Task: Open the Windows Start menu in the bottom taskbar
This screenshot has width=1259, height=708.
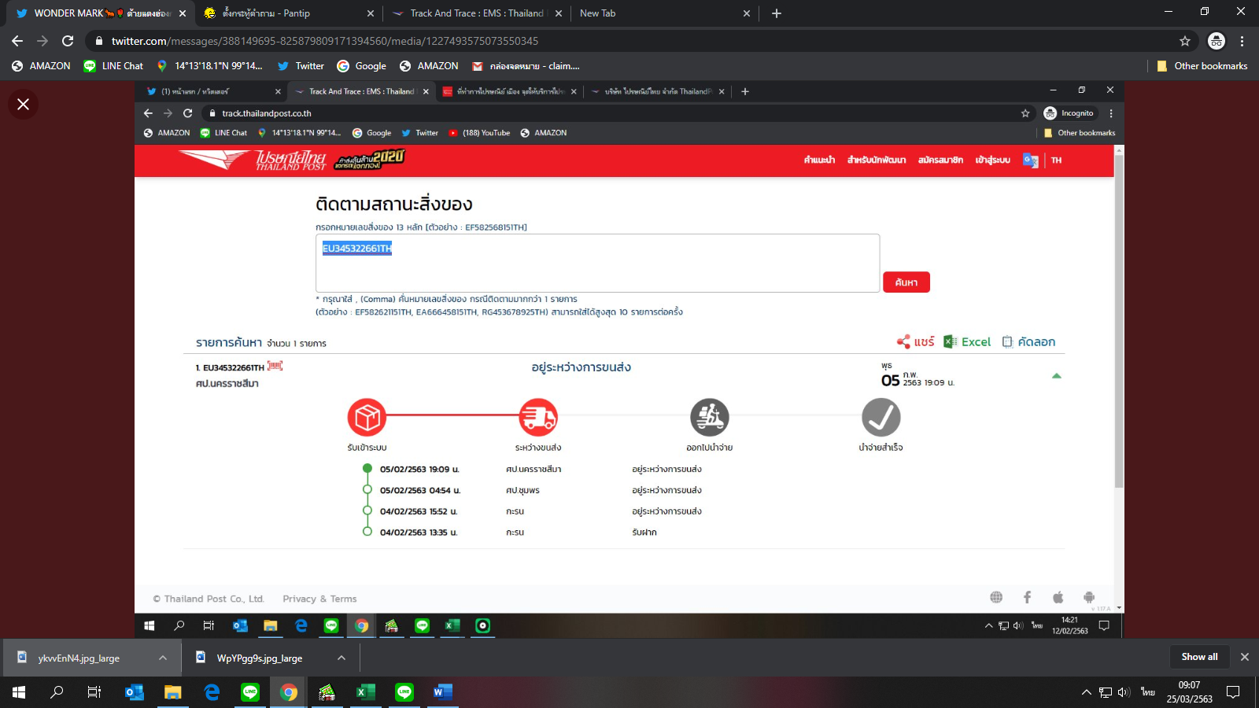Action: 19,692
